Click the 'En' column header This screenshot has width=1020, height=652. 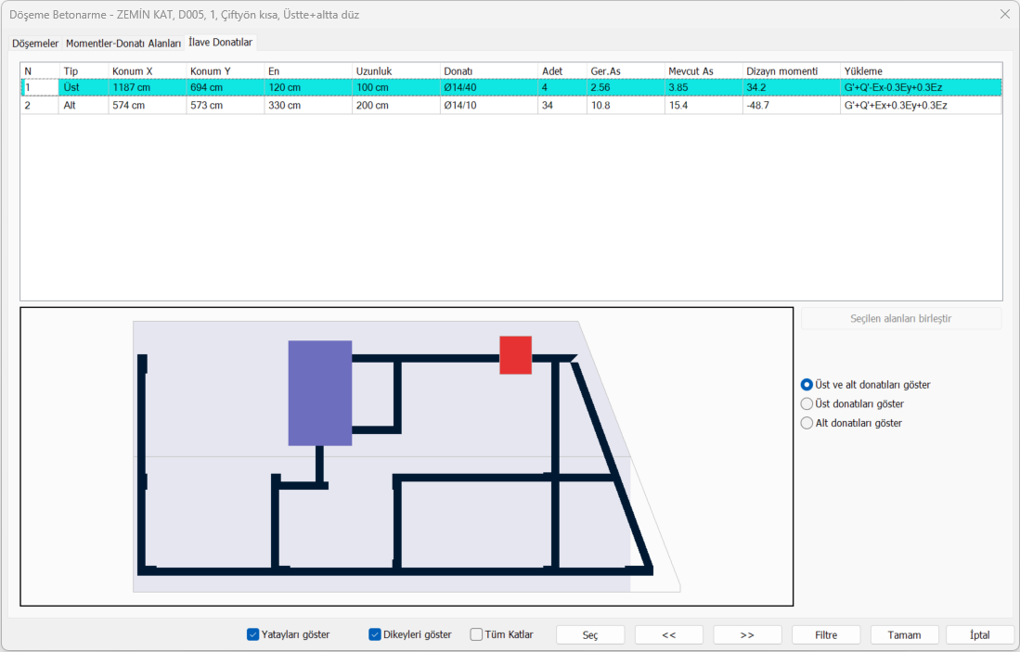point(308,70)
